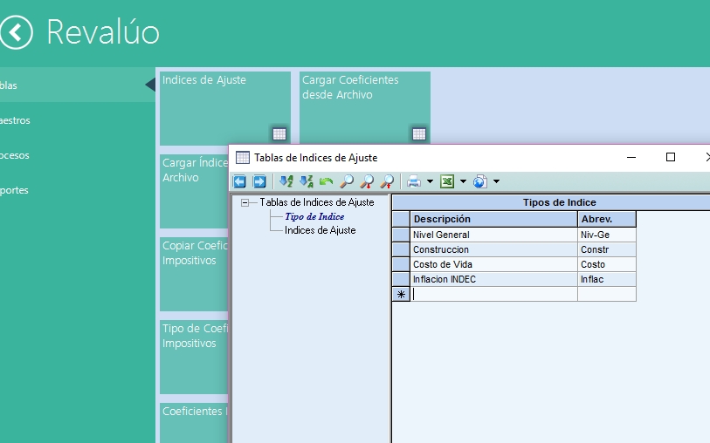Screen dimensions: 710x443
Task: Open the globe export dropdown arrow
Action: pos(496,181)
